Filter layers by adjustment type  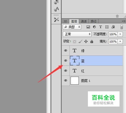click(x=94, y=27)
